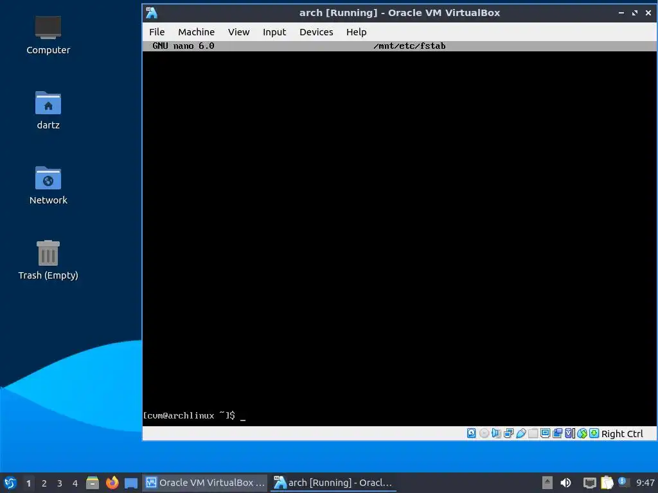Click the shared folders indicator icon
The height and width of the screenshot is (493, 658).
[533, 433]
